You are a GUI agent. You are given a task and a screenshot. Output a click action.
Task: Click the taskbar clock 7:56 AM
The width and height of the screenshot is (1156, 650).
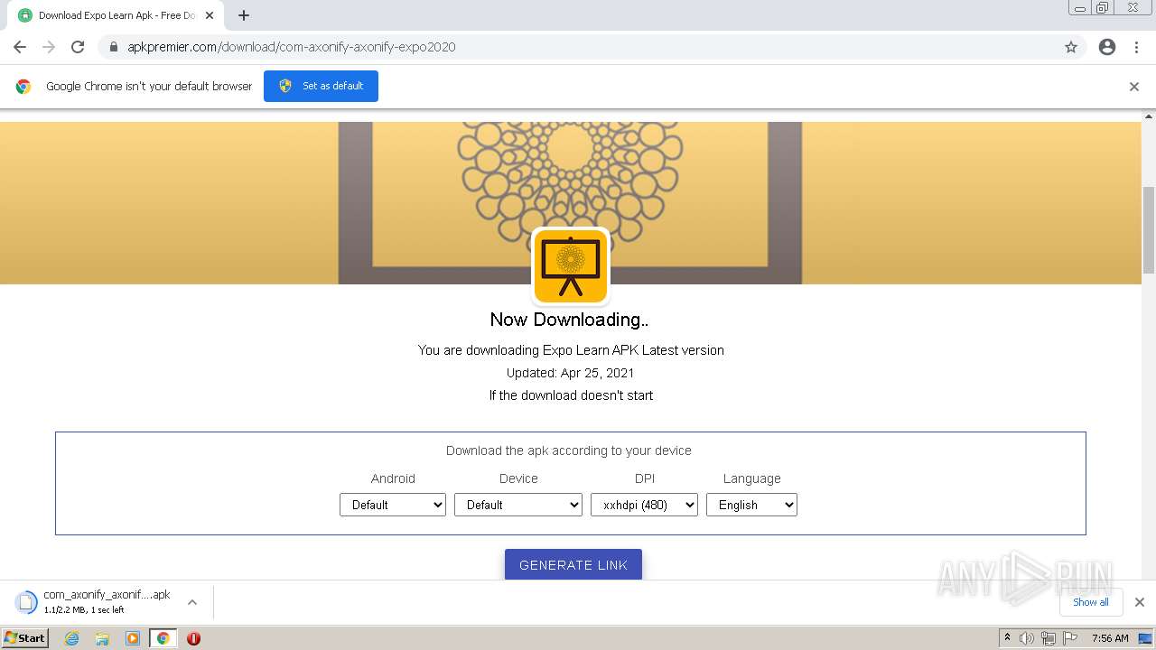(1110, 638)
